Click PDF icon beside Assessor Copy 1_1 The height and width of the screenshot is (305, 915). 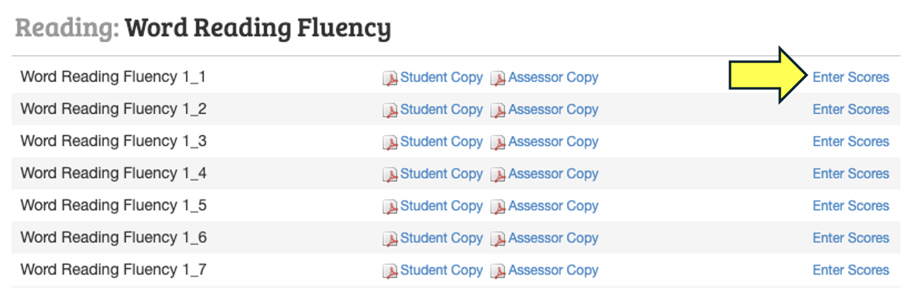(x=498, y=78)
